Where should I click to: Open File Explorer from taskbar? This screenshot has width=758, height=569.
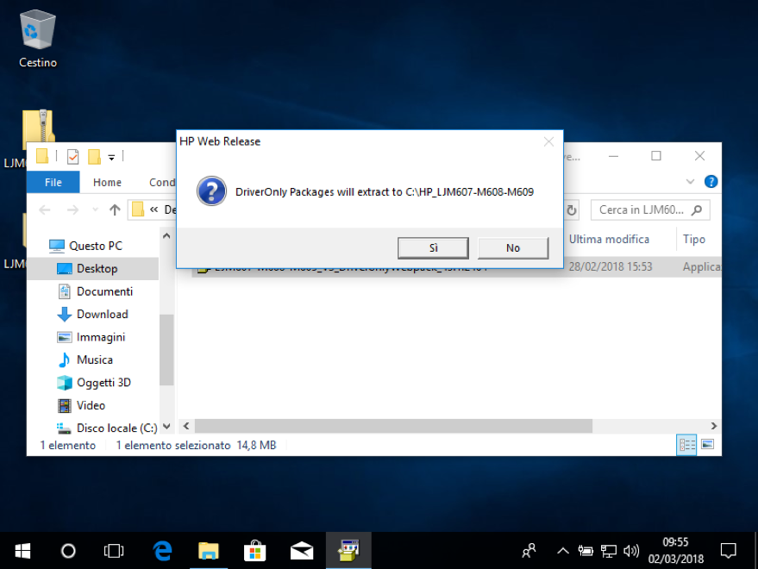(209, 551)
